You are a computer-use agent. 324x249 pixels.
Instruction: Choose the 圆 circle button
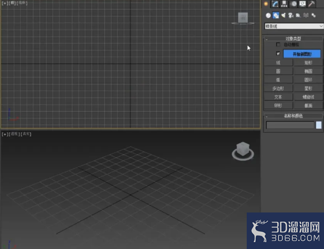[278, 72]
